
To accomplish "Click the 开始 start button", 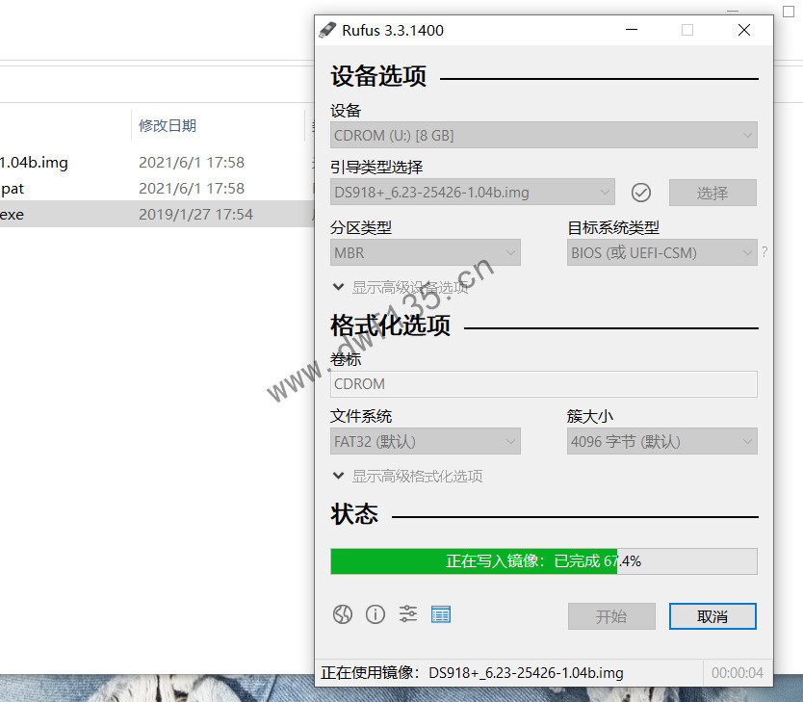I will [x=611, y=616].
